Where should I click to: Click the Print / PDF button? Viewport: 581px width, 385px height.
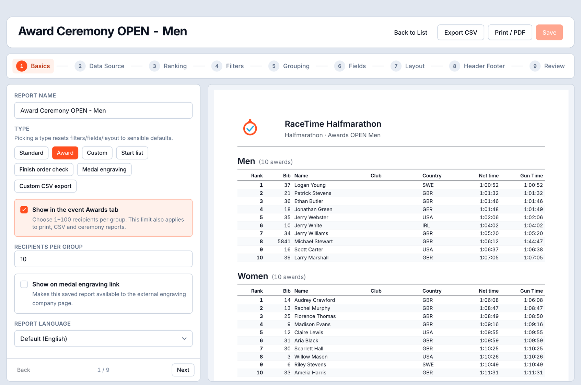[510, 32]
